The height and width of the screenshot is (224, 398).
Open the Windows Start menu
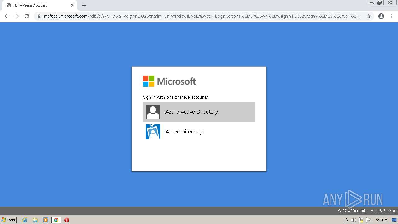point(9,220)
